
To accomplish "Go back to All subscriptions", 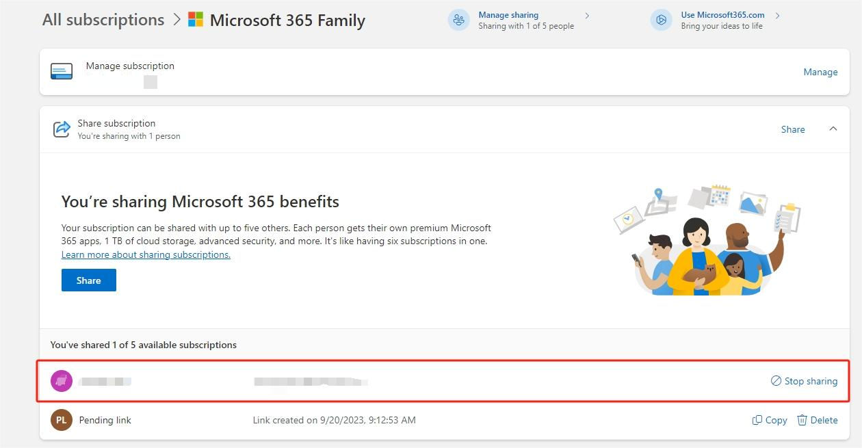I will pos(103,19).
